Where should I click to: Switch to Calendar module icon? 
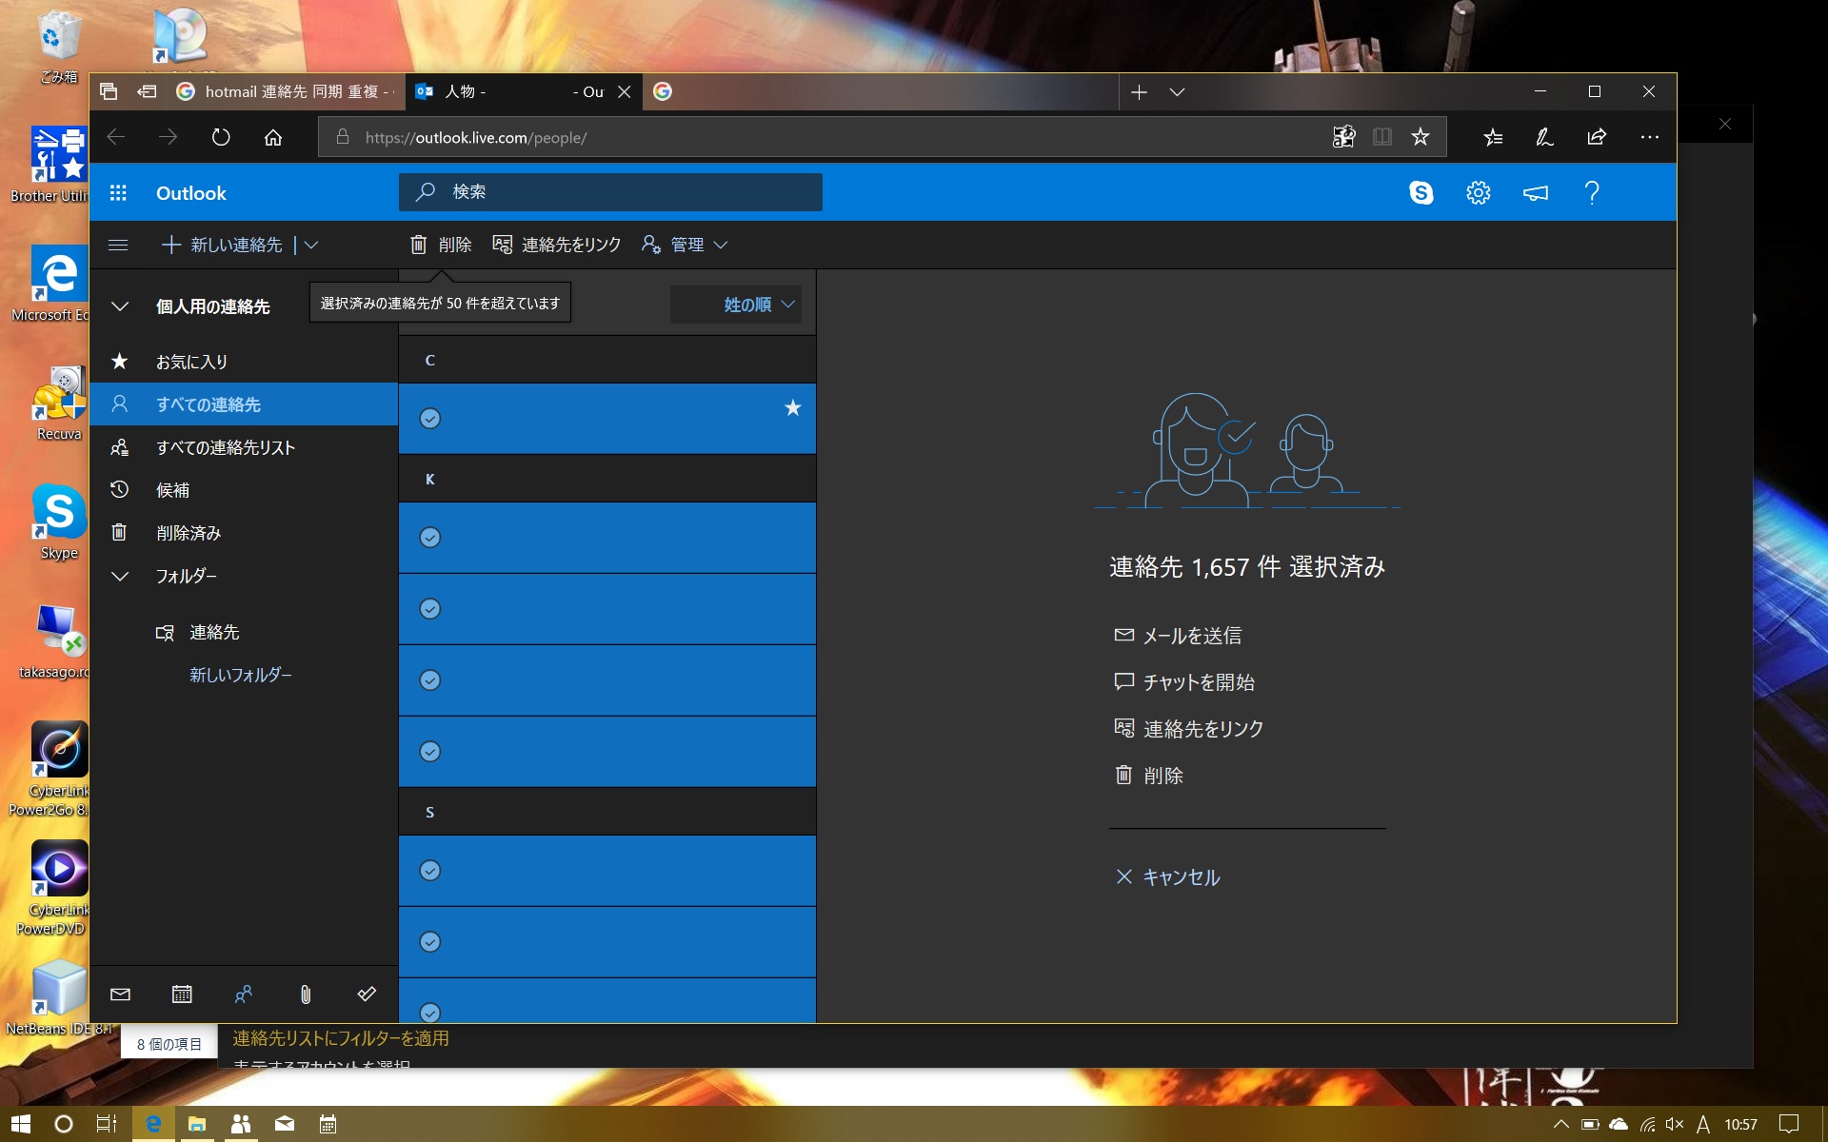(x=182, y=994)
